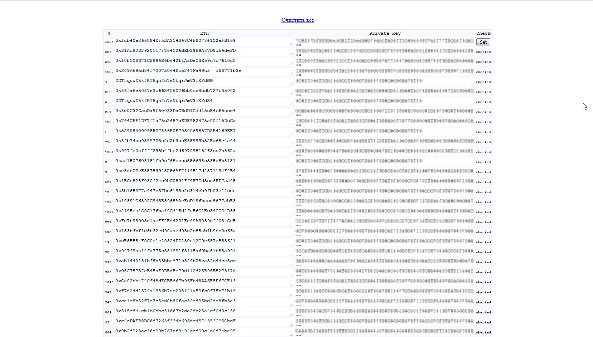Focus the ETH field starting 0xaa1507608181

point(204,162)
